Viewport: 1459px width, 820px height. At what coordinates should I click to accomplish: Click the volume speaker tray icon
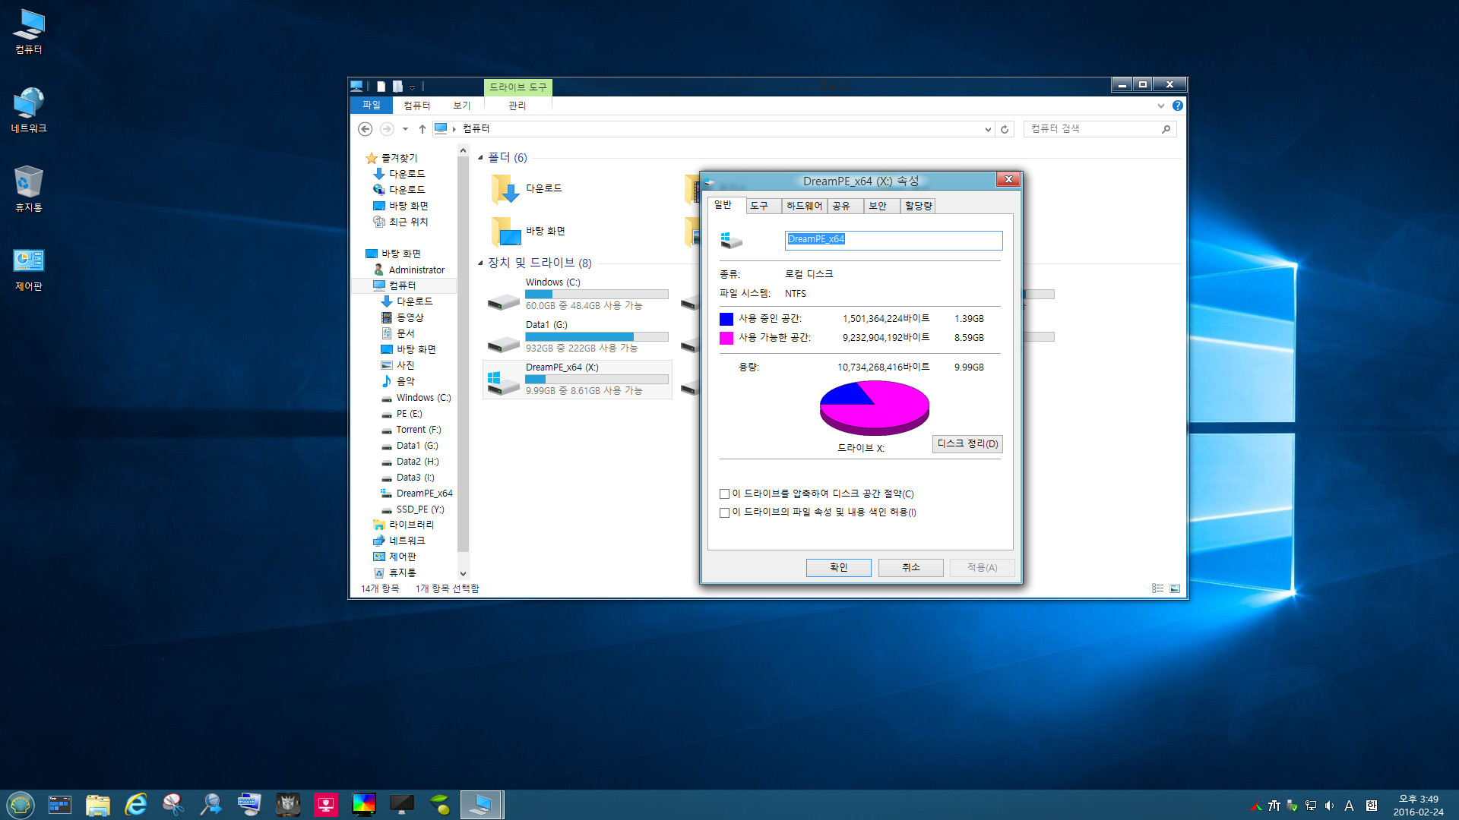pos(1329,806)
